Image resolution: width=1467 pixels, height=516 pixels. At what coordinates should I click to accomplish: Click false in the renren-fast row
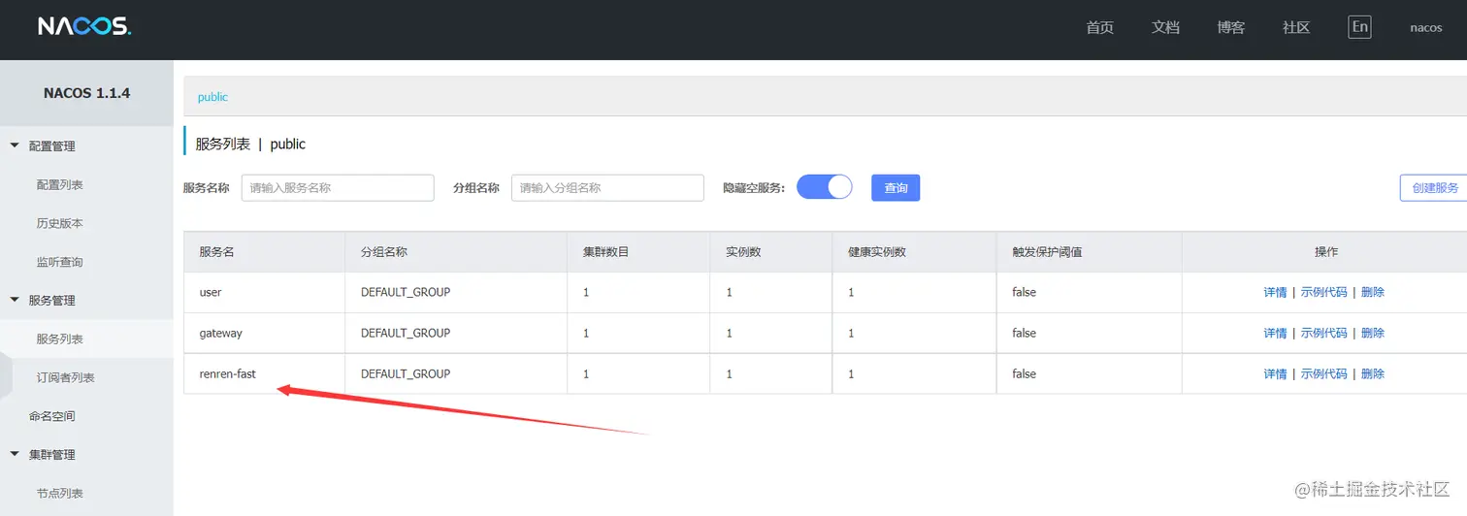[1025, 373]
